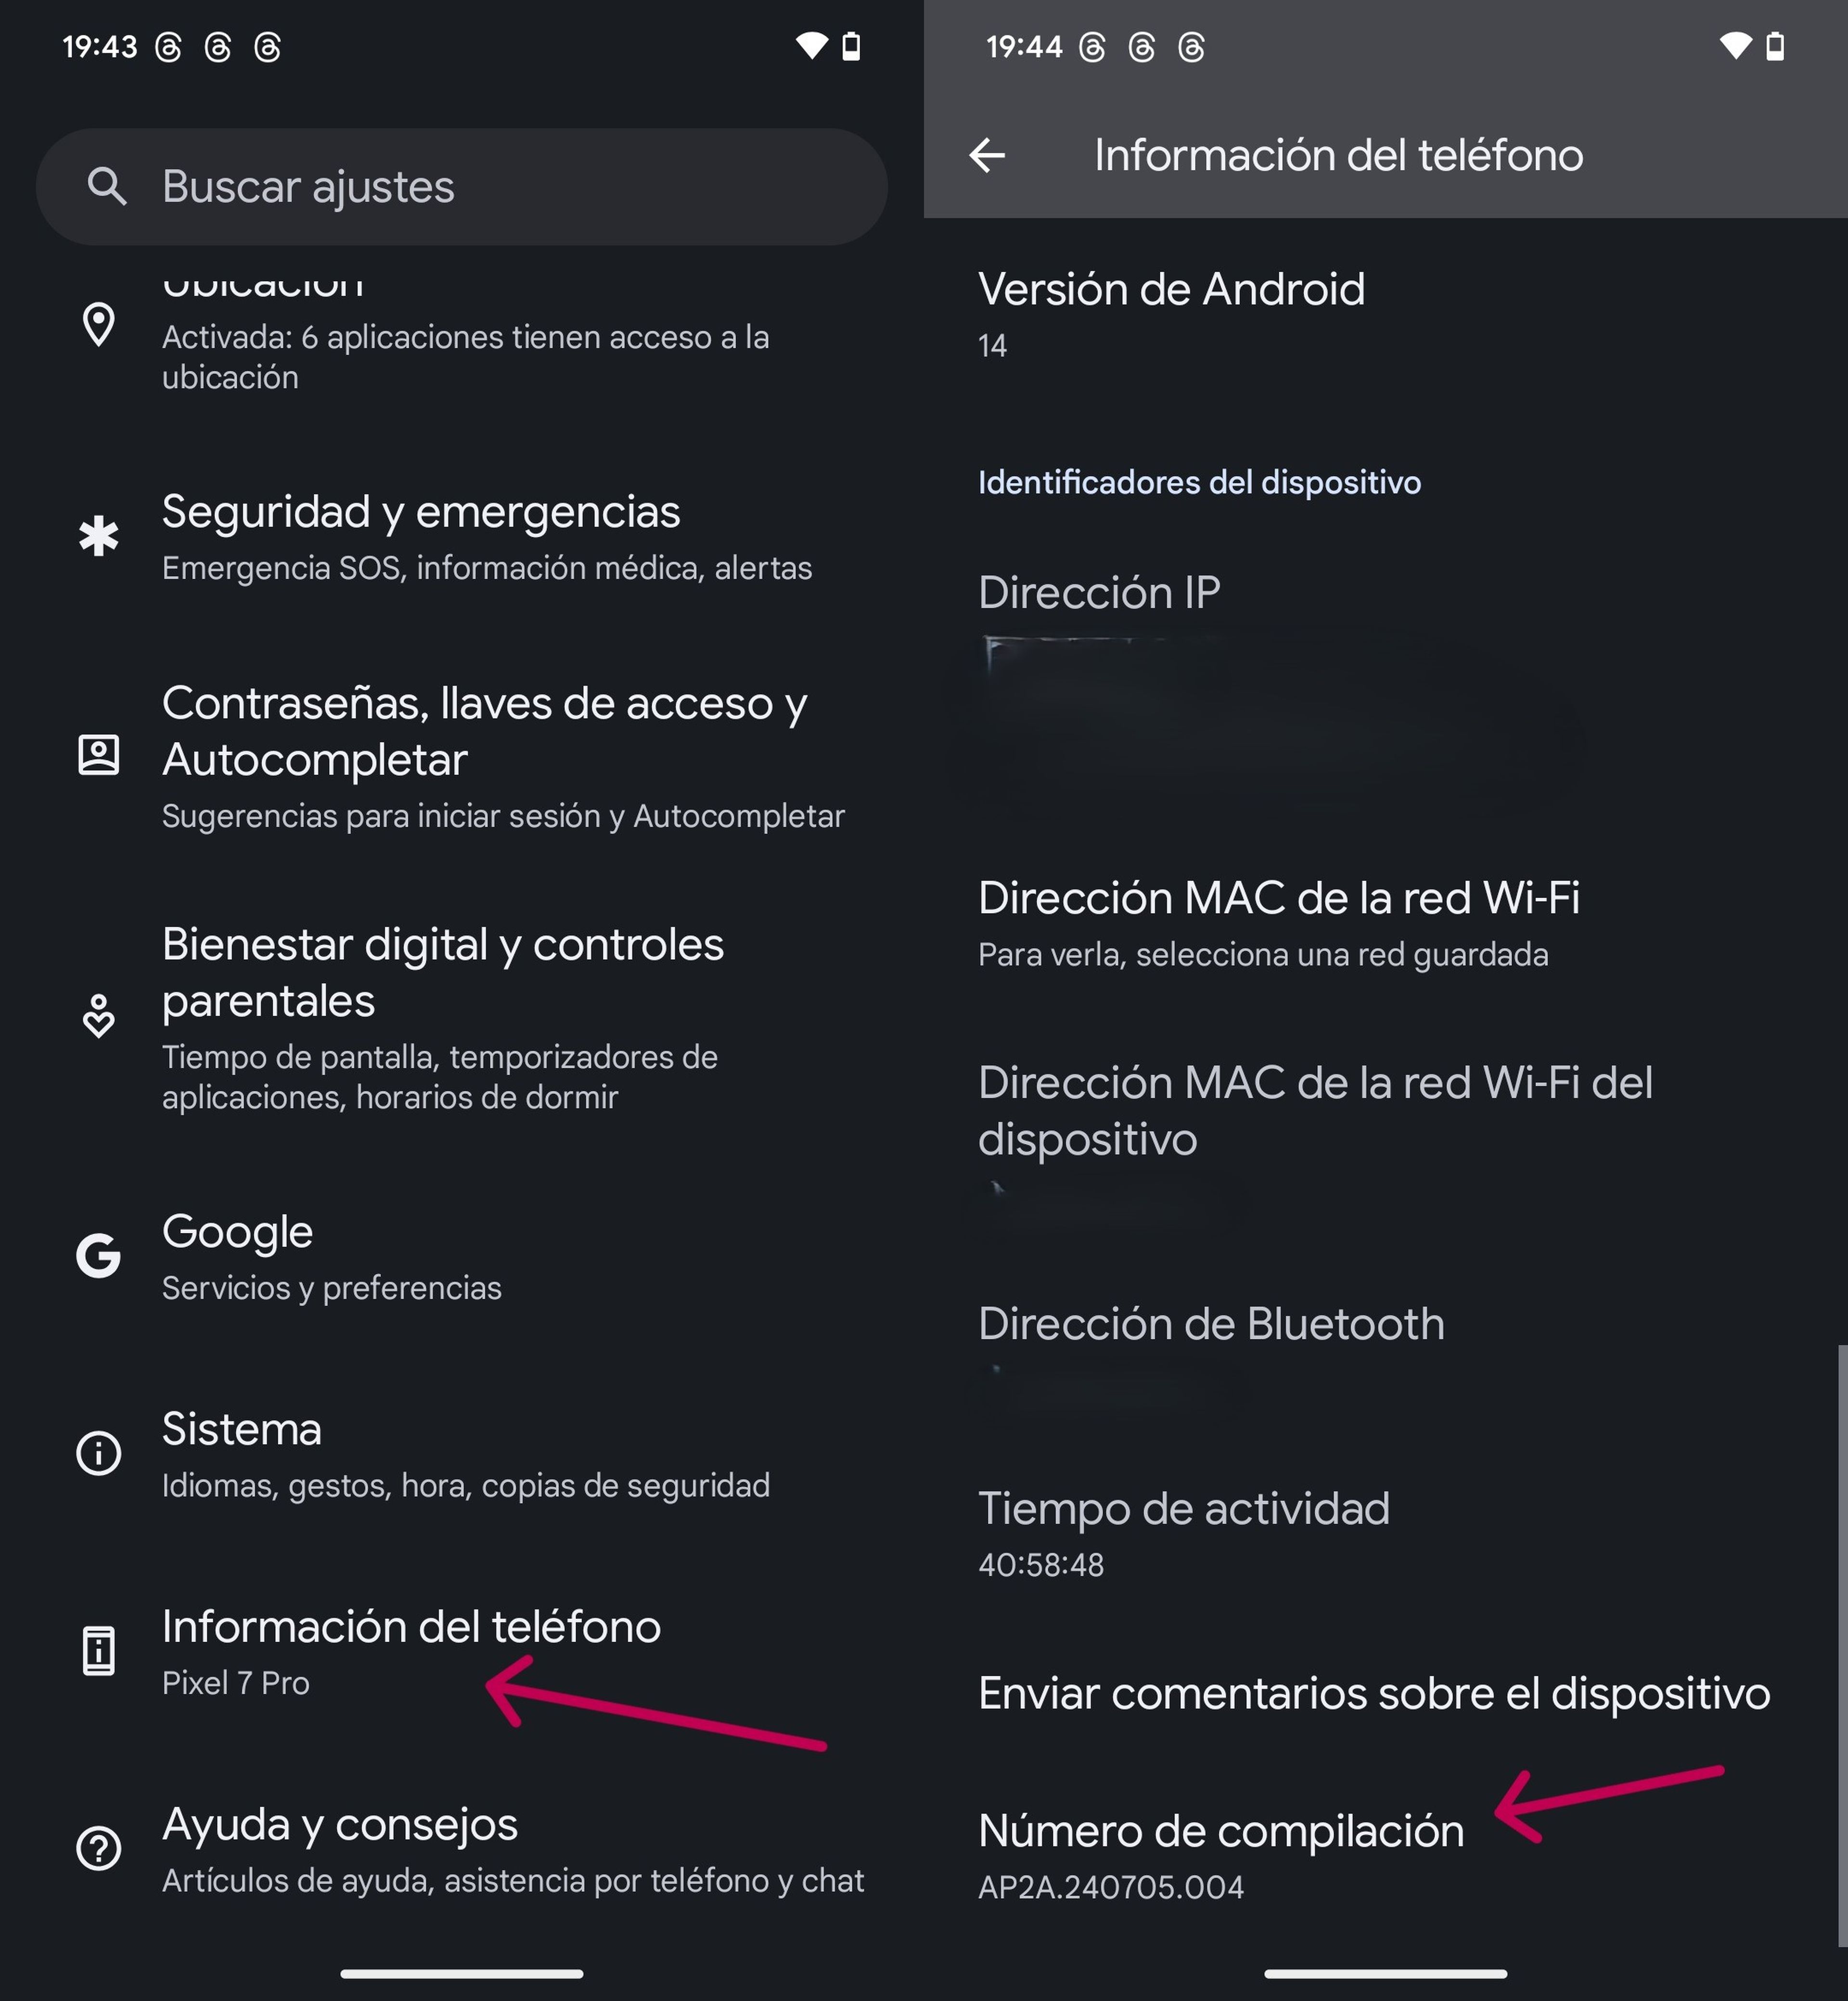This screenshot has width=1848, height=2001.
Task: Select the Información del teléfono phone icon
Action: (x=98, y=1649)
